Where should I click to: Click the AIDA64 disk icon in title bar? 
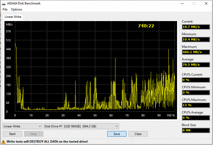pos(4,4)
